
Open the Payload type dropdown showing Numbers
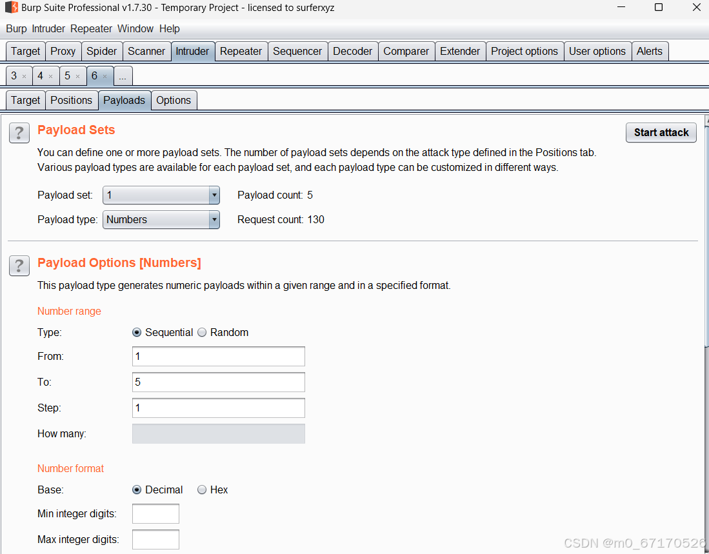[x=161, y=220]
